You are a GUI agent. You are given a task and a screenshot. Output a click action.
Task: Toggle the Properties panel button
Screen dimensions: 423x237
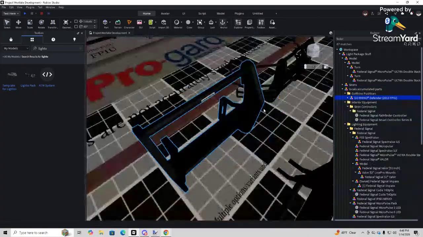[x=250, y=24]
